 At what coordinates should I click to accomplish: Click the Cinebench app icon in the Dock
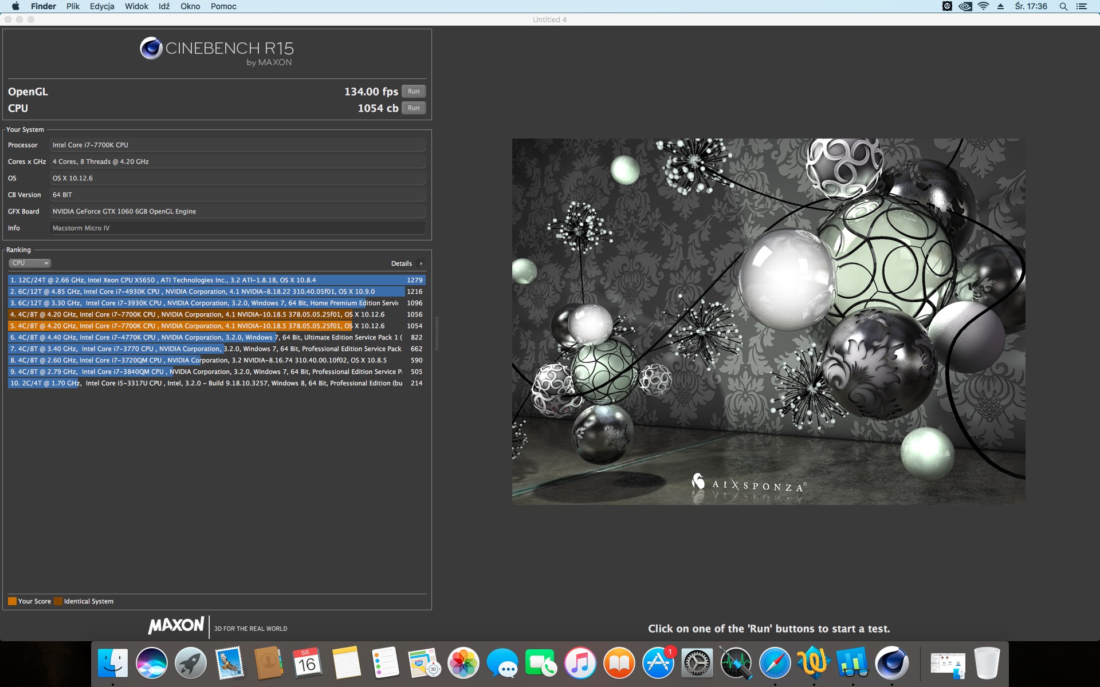pyautogui.click(x=891, y=663)
